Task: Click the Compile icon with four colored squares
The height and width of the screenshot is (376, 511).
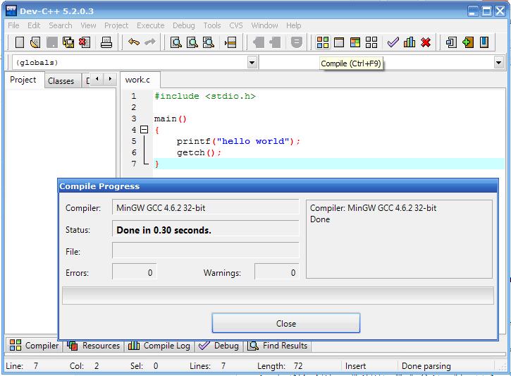Action: click(x=323, y=42)
